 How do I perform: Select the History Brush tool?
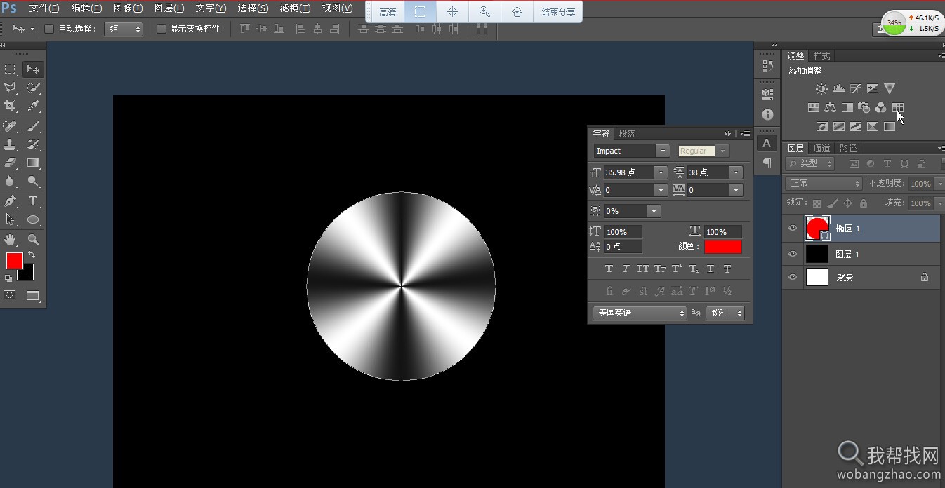[x=32, y=145]
